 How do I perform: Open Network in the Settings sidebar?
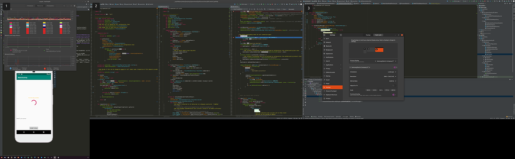coord(333,42)
